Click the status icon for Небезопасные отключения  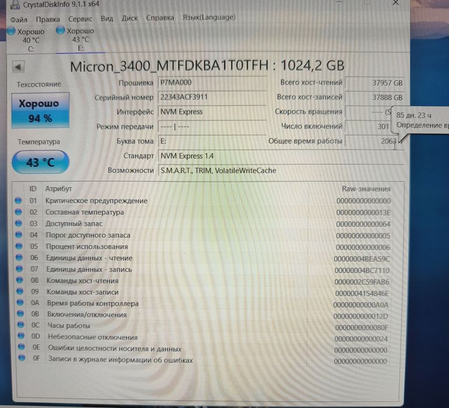(21, 336)
